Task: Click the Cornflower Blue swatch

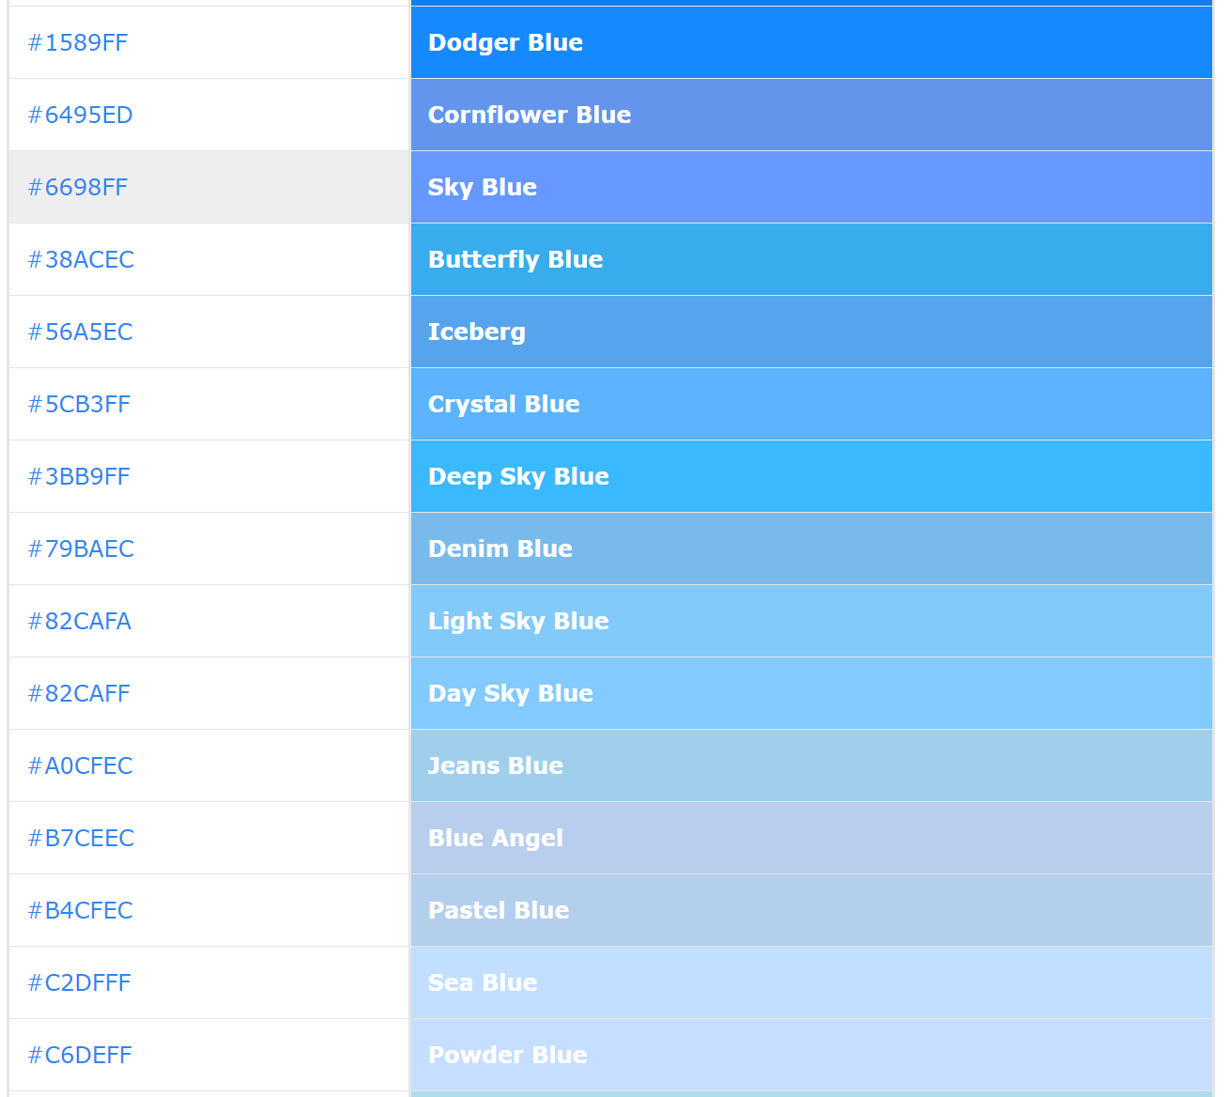Action: tap(811, 115)
